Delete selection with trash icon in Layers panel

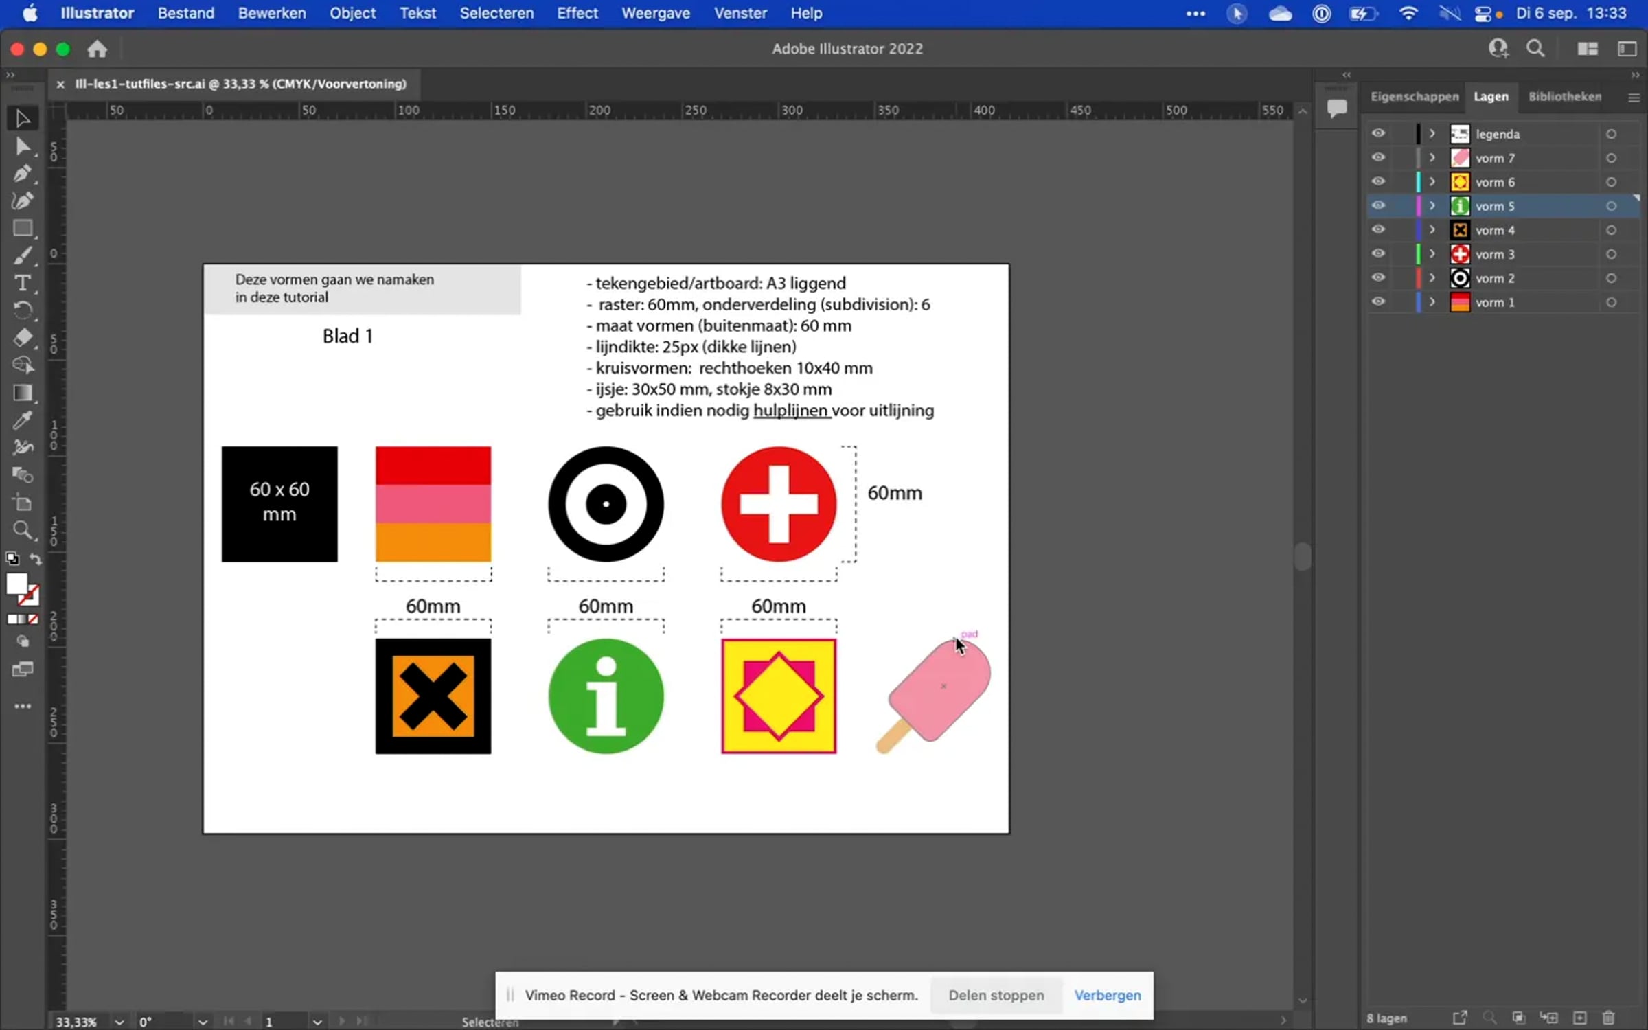point(1609,1018)
